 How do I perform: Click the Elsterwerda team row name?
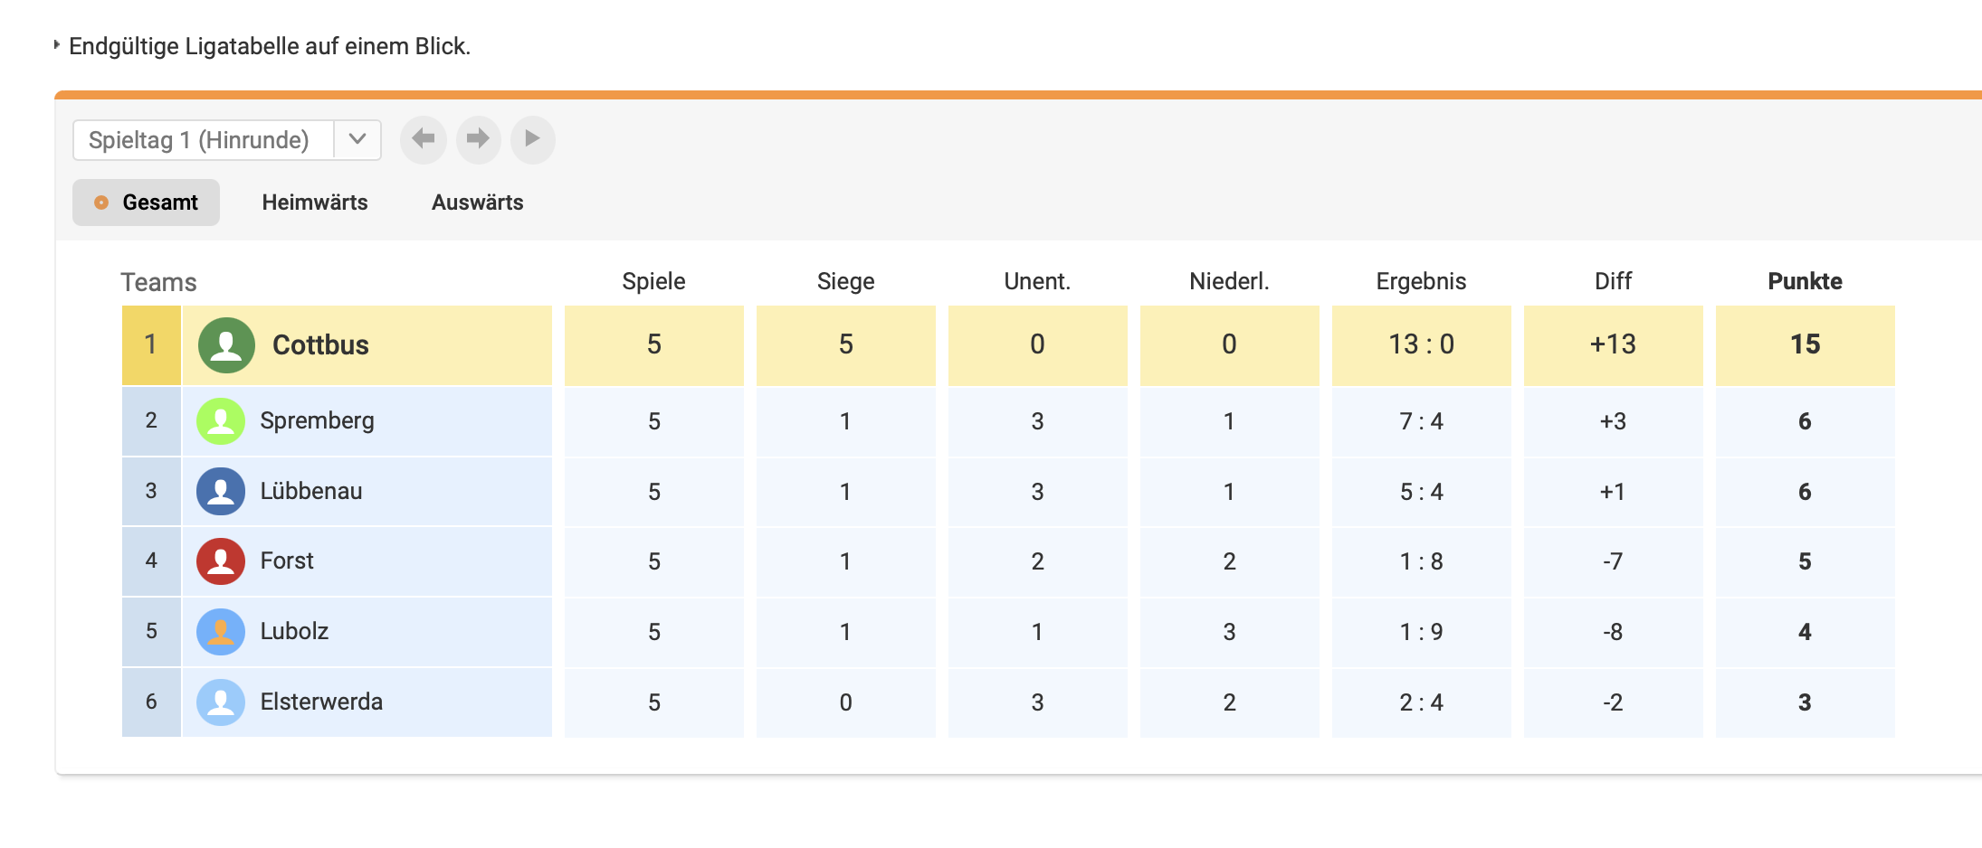321,702
